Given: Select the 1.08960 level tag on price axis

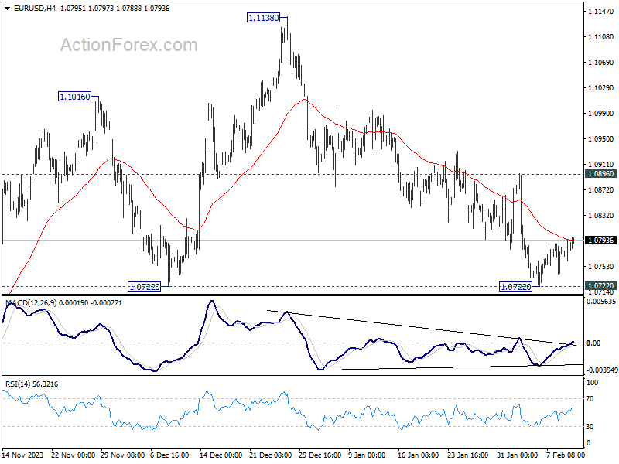Looking at the screenshot, I should [x=600, y=174].
